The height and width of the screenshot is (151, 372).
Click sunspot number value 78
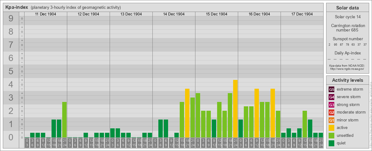[347, 45]
